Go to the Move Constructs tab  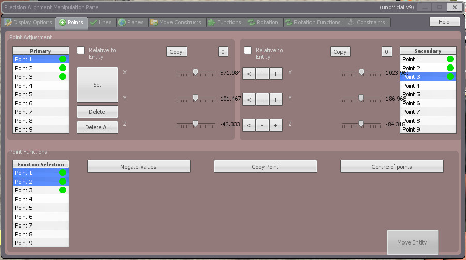(176, 22)
